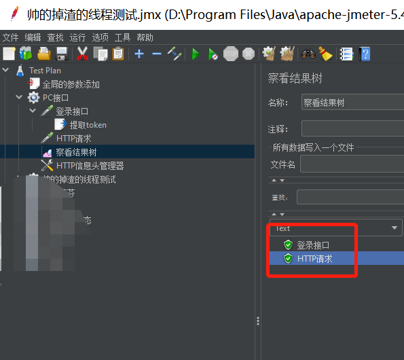
Task: Clear all results with double broom icon
Action: (x=287, y=54)
